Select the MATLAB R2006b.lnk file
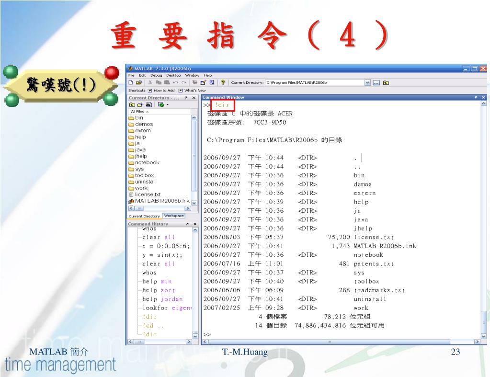 pyautogui.click(x=159, y=201)
